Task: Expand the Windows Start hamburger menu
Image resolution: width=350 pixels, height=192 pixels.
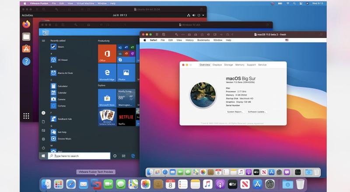Action: coord(43,41)
